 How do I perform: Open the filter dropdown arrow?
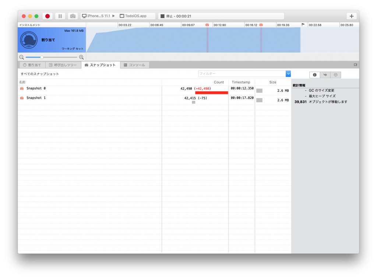(288, 74)
